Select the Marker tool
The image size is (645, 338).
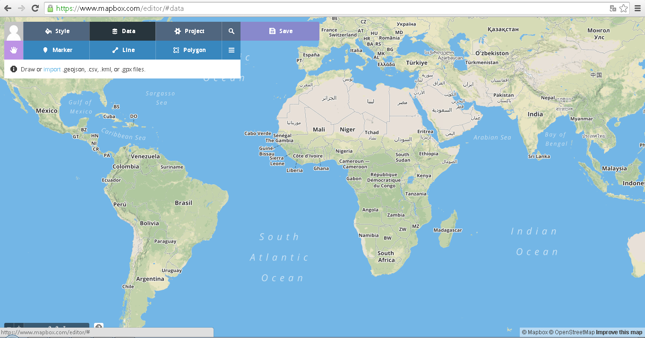pyautogui.click(x=56, y=50)
